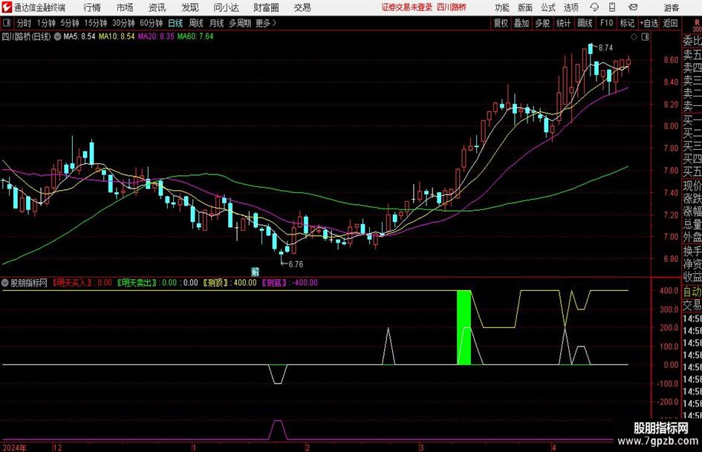Image resolution: width=702 pixels, height=452 pixels.
Task: Click the 〖测底〗 indicator label
Action: (274, 283)
